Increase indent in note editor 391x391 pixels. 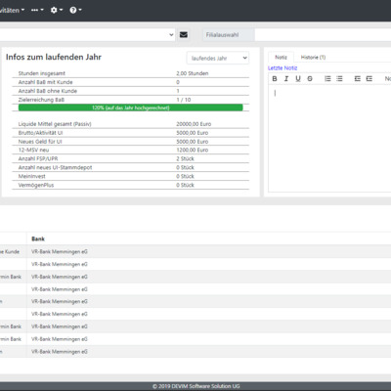(369, 78)
